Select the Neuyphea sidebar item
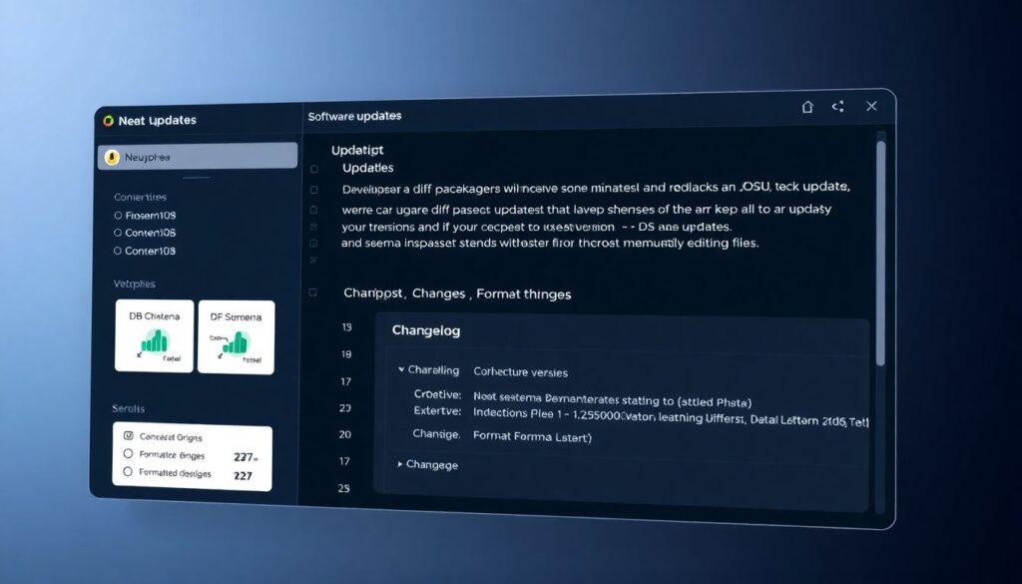 (x=198, y=157)
